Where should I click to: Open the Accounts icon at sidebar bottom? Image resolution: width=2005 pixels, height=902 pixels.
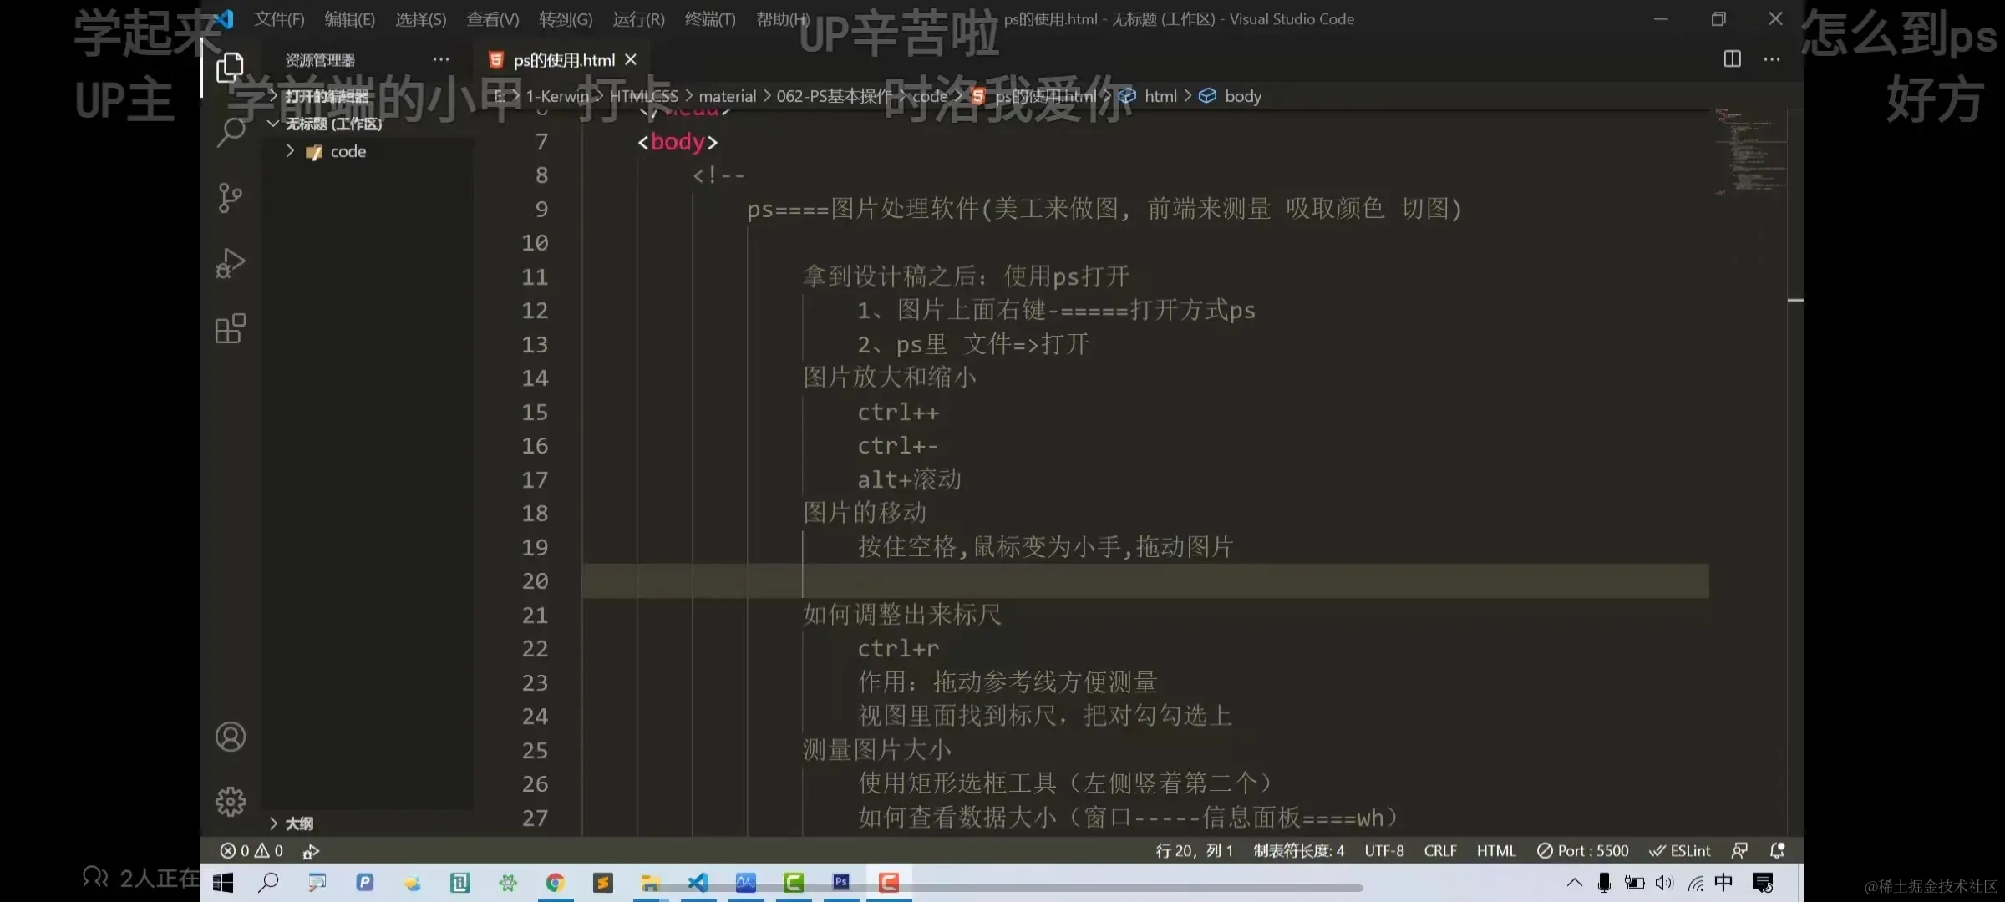[231, 736]
